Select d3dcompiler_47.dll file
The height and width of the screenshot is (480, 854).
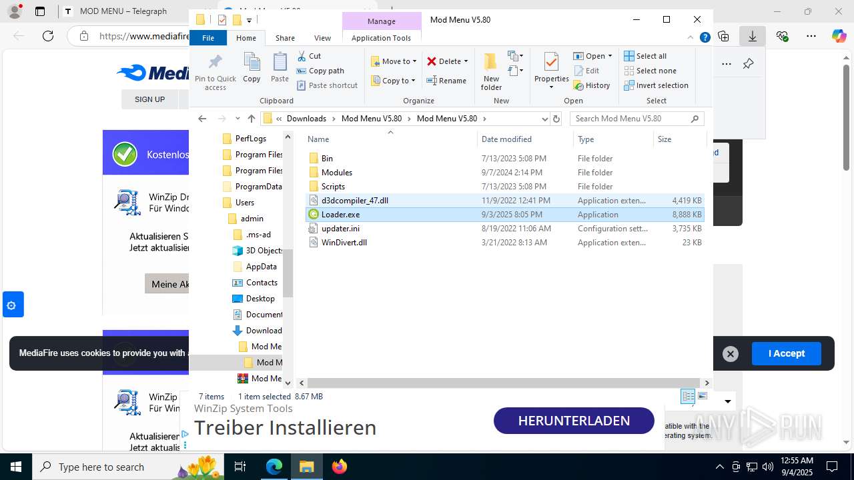click(x=505, y=201)
